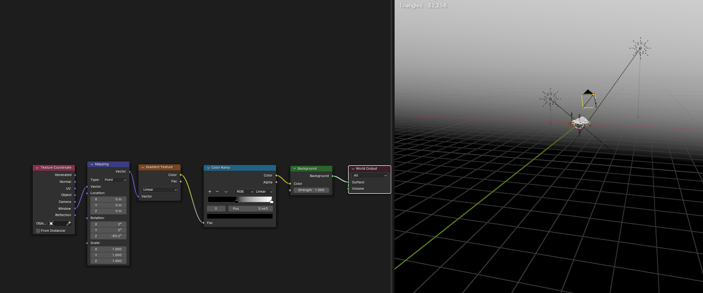This screenshot has height=293, width=703.
Task: Click the Location Z field
Action: pos(108,211)
